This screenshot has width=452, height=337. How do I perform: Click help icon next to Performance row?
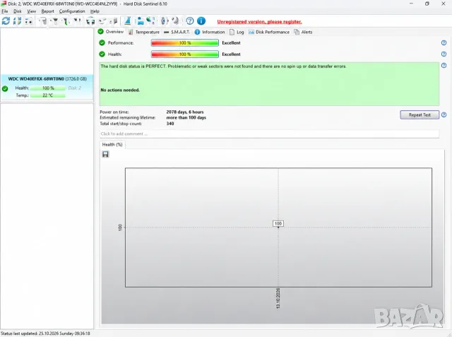[x=444, y=42]
